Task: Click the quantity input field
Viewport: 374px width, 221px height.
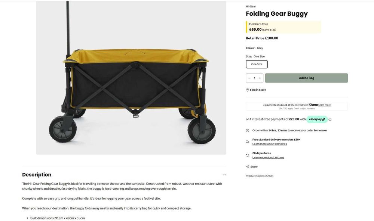Action: click(255, 78)
